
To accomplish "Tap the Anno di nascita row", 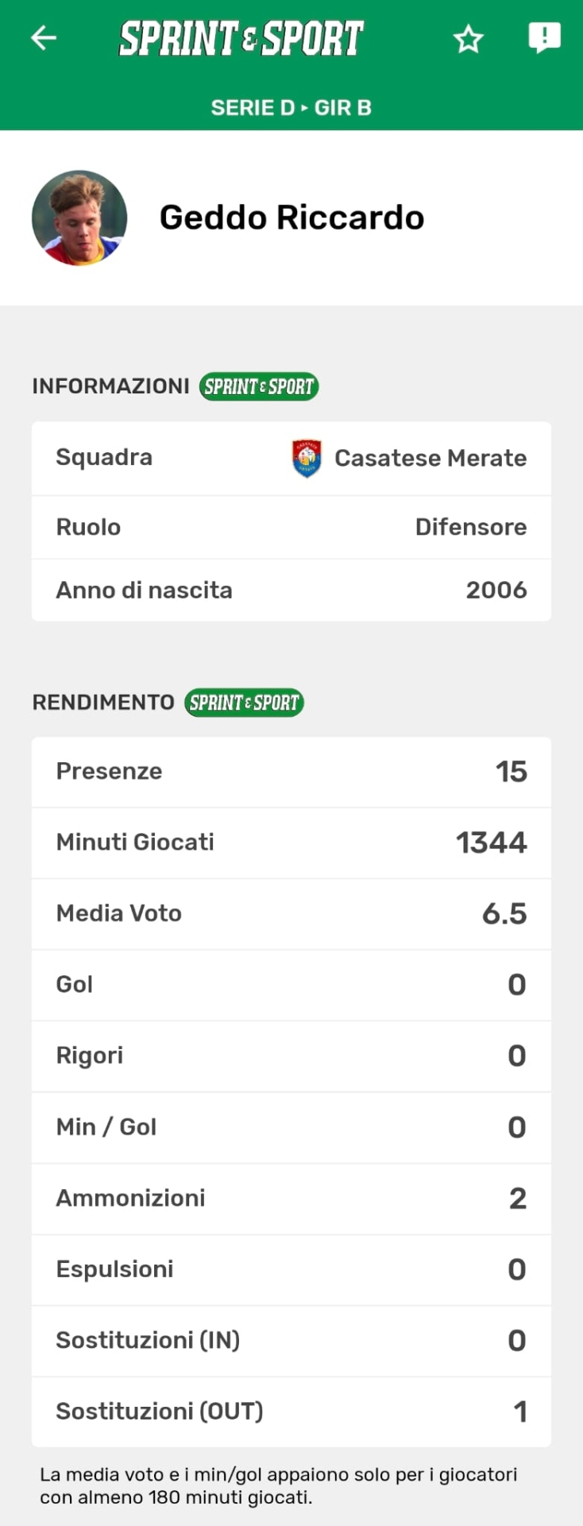I will [x=291, y=590].
